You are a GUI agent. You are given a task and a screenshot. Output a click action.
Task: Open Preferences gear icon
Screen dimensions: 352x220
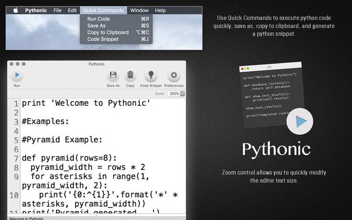(174, 75)
